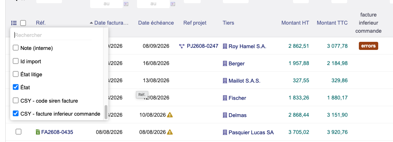The image size is (393, 142).
Task: Click the company icon beside Berger
Action: pyautogui.click(x=225, y=64)
